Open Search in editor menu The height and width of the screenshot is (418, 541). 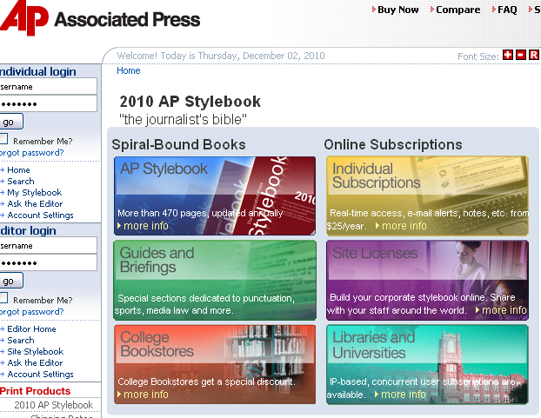click(21, 341)
